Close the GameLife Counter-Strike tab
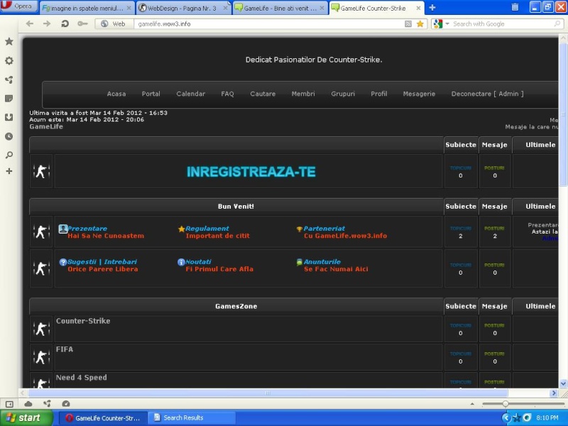Image resolution: width=568 pixels, height=426 pixels. (x=418, y=8)
